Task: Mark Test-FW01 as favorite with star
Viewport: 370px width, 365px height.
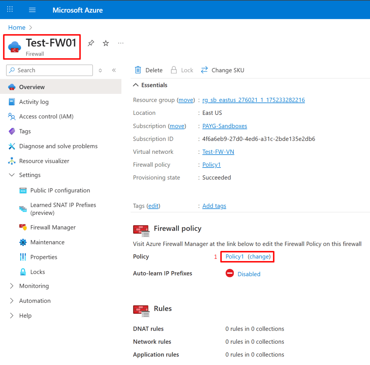Action: [x=106, y=43]
